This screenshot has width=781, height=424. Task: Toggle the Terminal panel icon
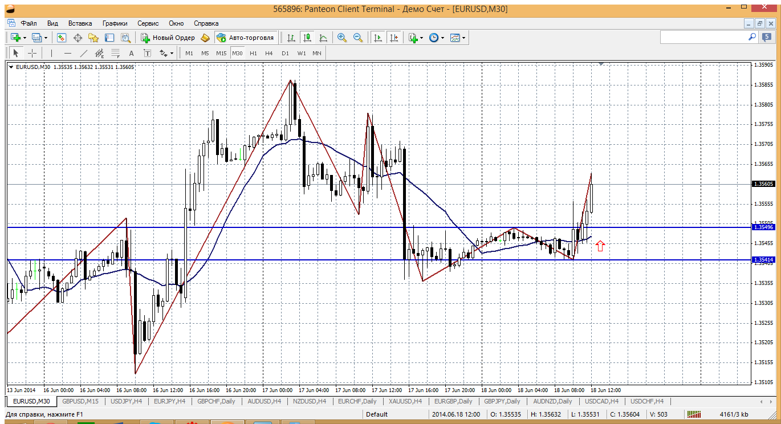tap(109, 38)
